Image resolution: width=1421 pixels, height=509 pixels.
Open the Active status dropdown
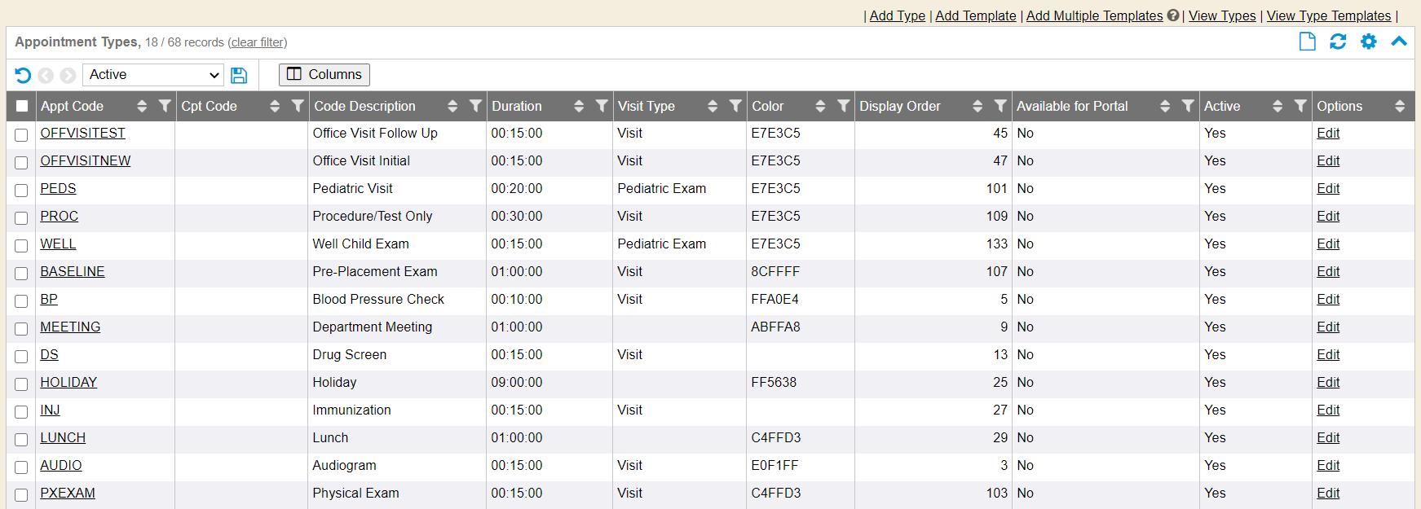coord(153,75)
